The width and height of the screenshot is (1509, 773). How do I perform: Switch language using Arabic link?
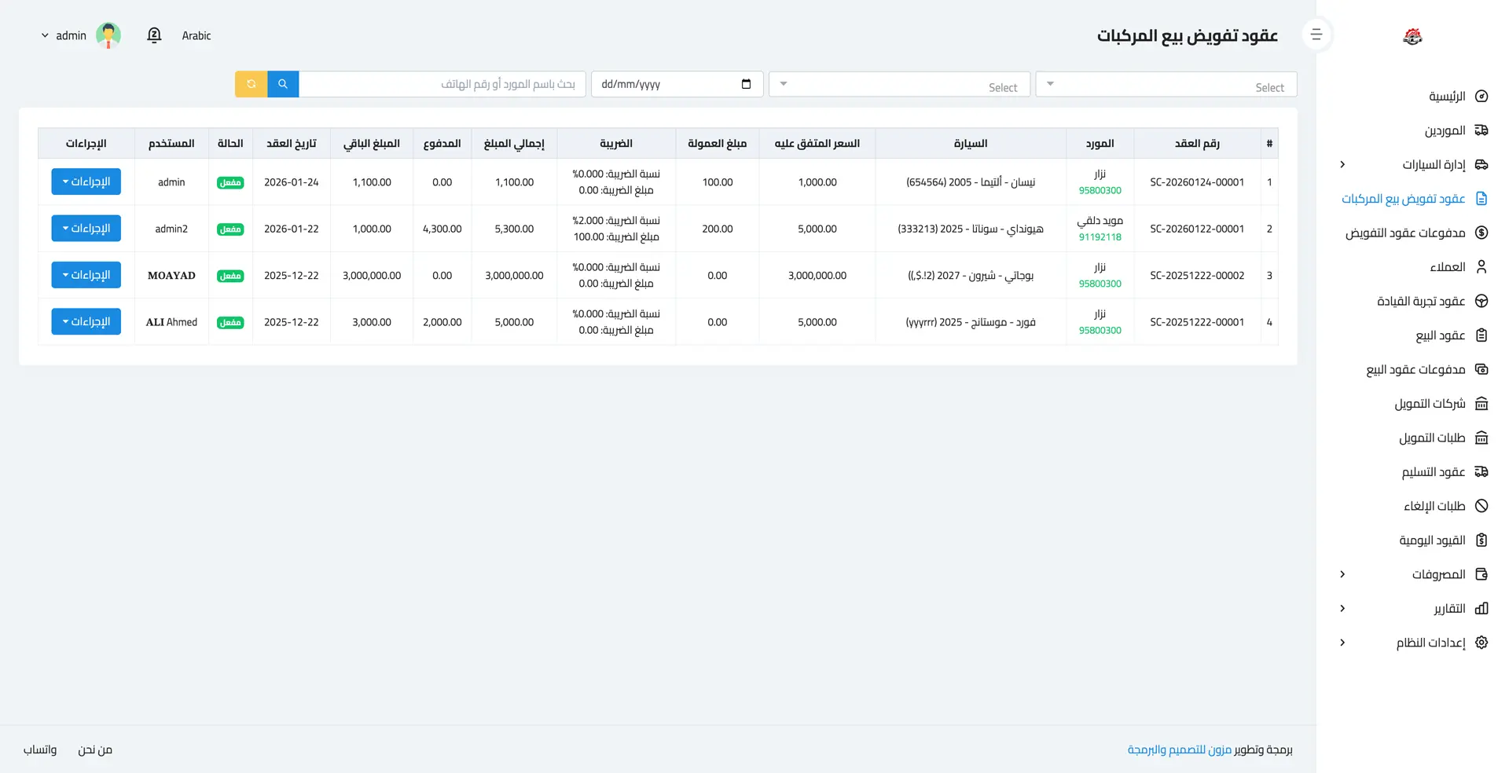tap(196, 35)
